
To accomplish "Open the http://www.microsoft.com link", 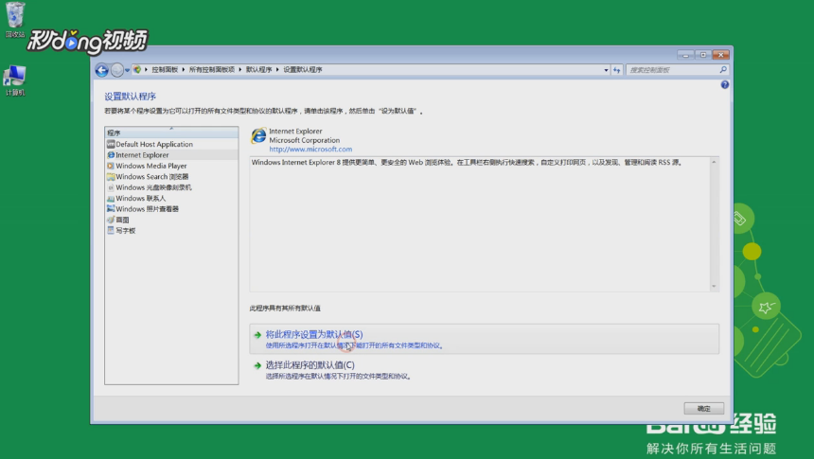I will pyautogui.click(x=310, y=150).
